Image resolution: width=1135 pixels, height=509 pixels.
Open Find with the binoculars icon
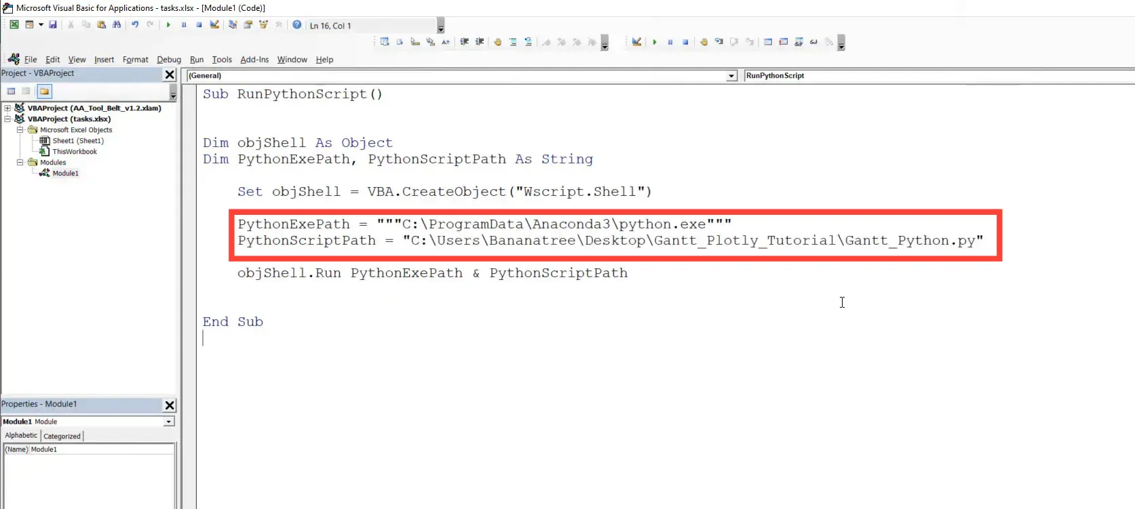[117, 24]
